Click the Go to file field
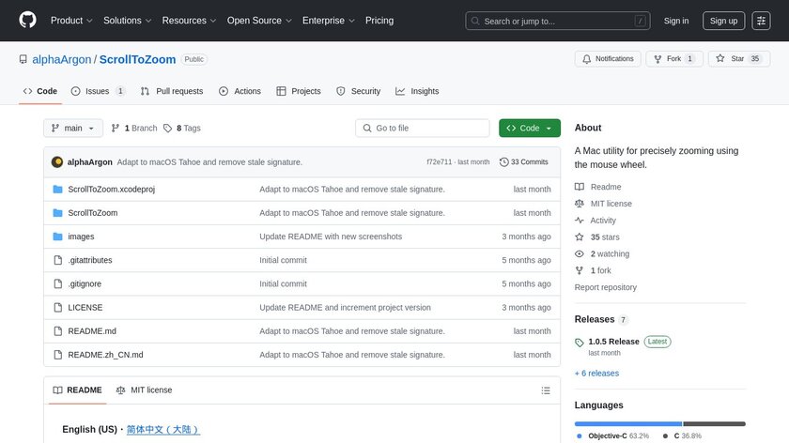 [423, 129]
